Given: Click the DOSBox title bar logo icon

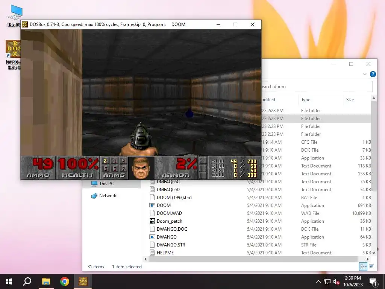Looking at the screenshot, I should [25, 24].
